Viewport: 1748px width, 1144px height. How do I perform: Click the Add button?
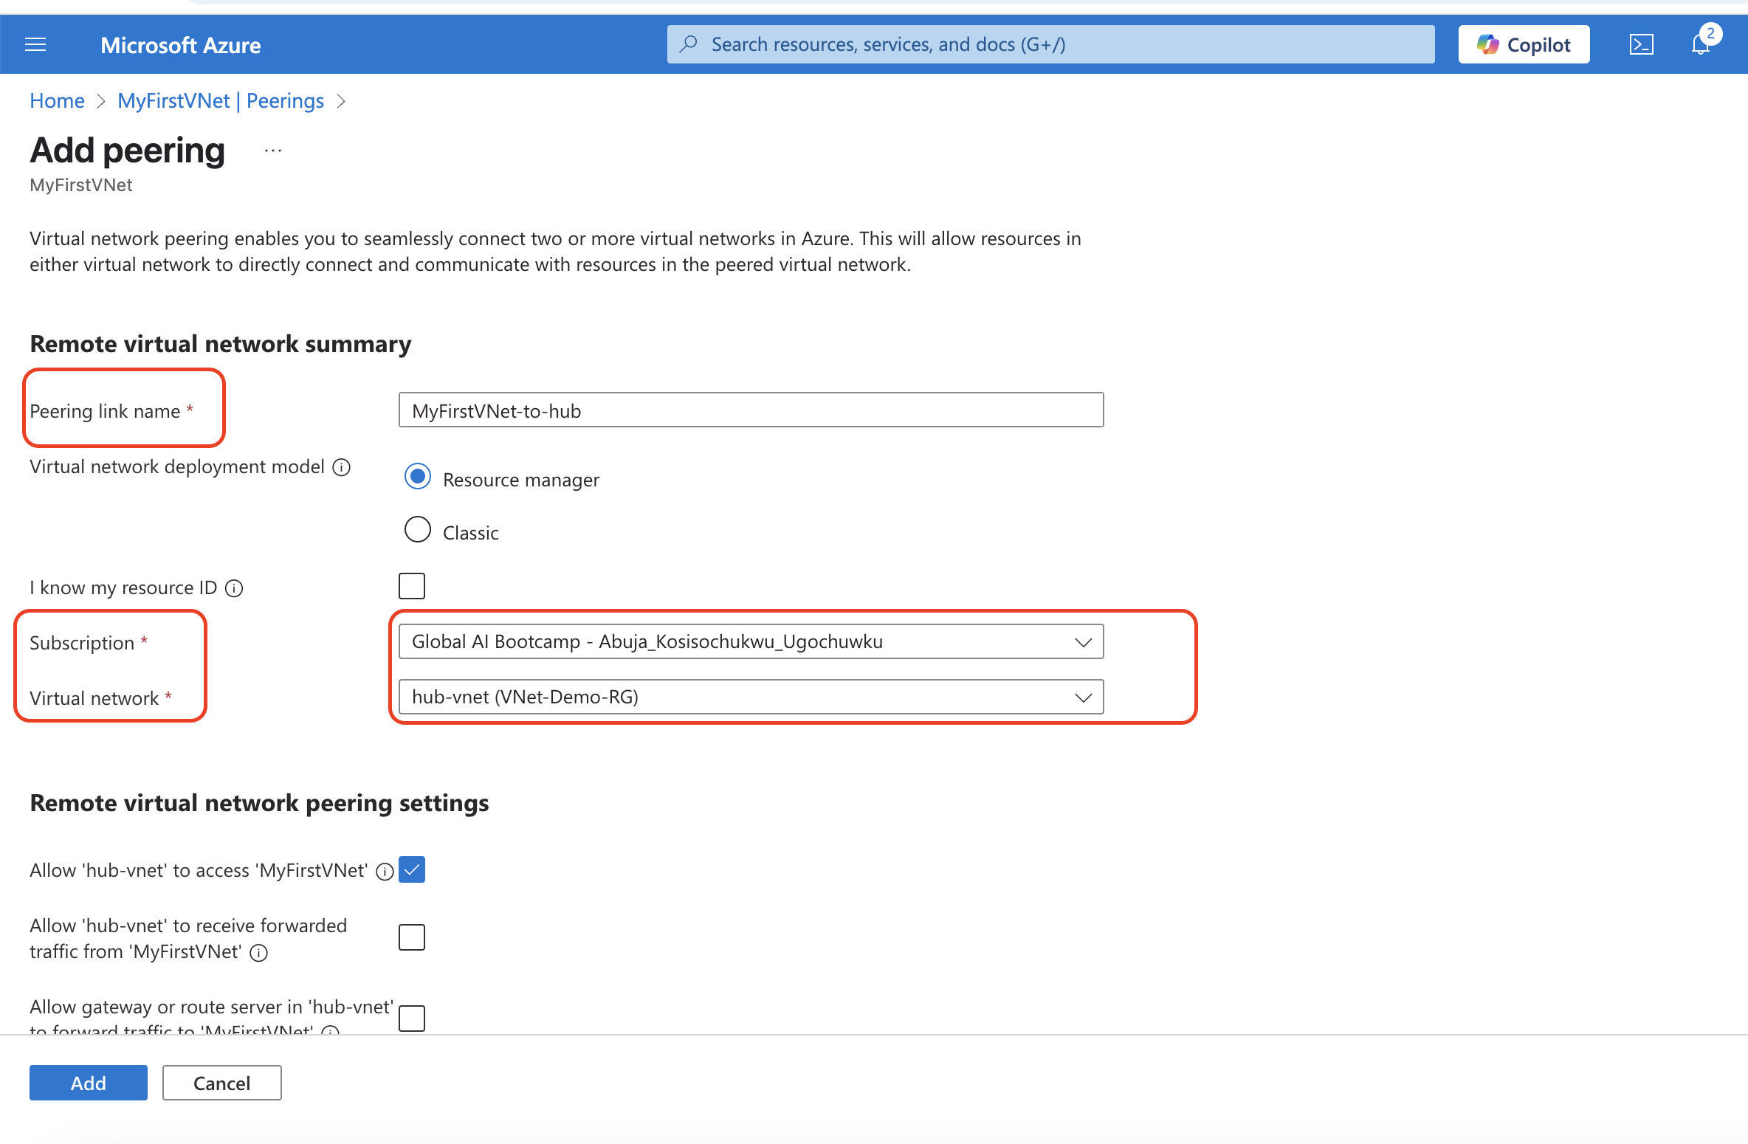[89, 1083]
